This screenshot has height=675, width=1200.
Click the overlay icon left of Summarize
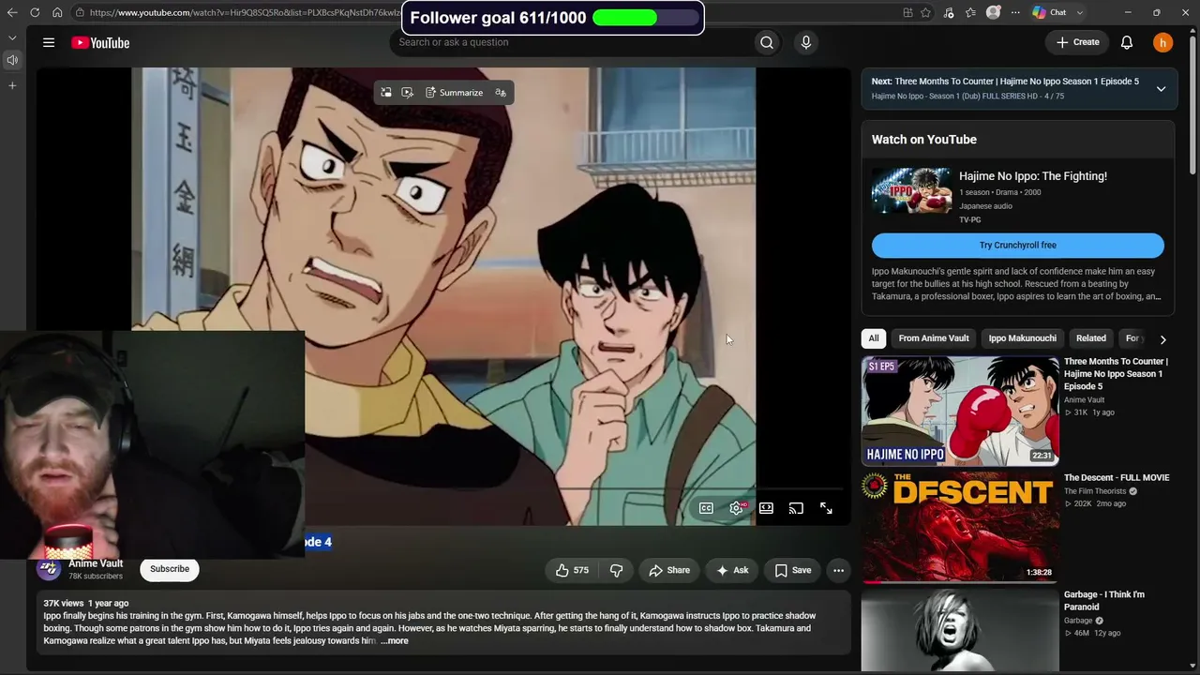point(407,93)
